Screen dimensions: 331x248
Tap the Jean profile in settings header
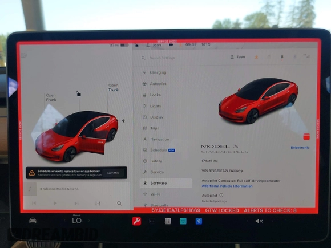238,57
